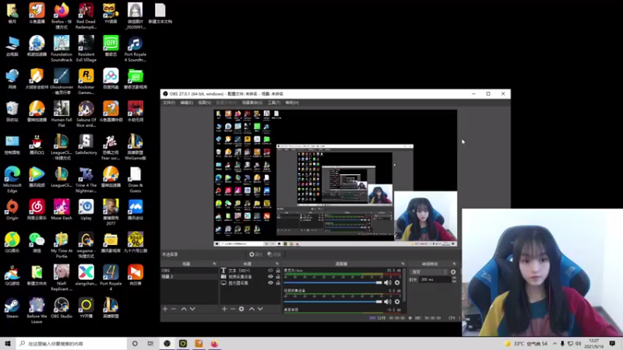Launch the Muse Dash desktop shortcut
623x350 pixels.
[62, 210]
